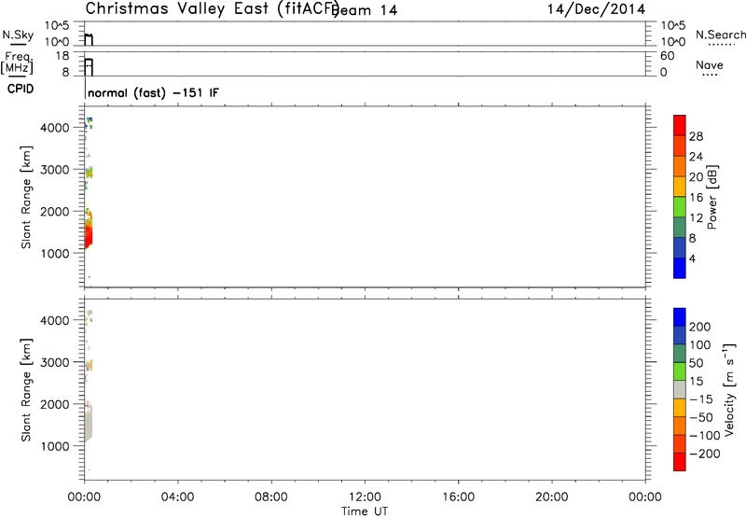This screenshot has height=517, width=746.
Task: Click the orange band of the power colorbar
Action: [x=680, y=165]
